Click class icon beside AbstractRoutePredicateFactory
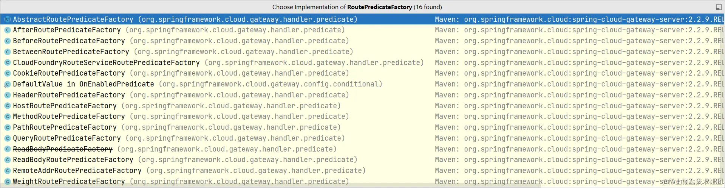 pyautogui.click(x=7, y=19)
